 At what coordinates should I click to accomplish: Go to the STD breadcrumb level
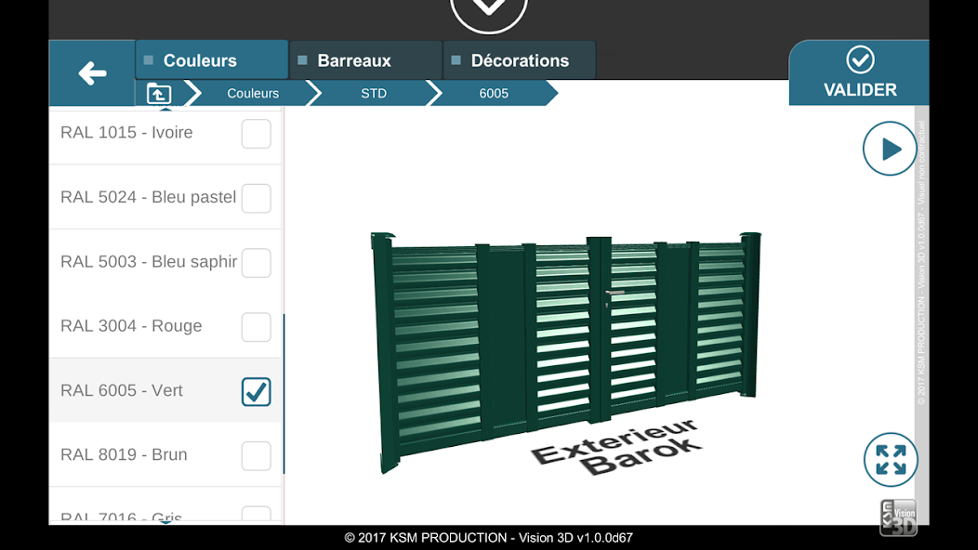coord(374,94)
